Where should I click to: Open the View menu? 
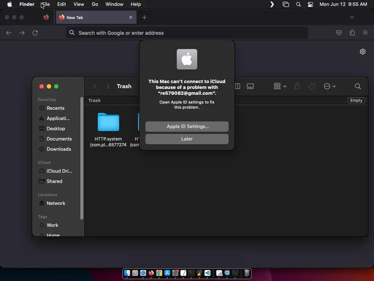coord(79,4)
